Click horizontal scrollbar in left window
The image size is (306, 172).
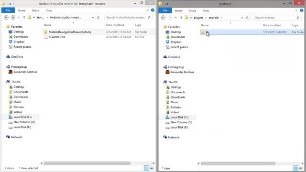87,163
